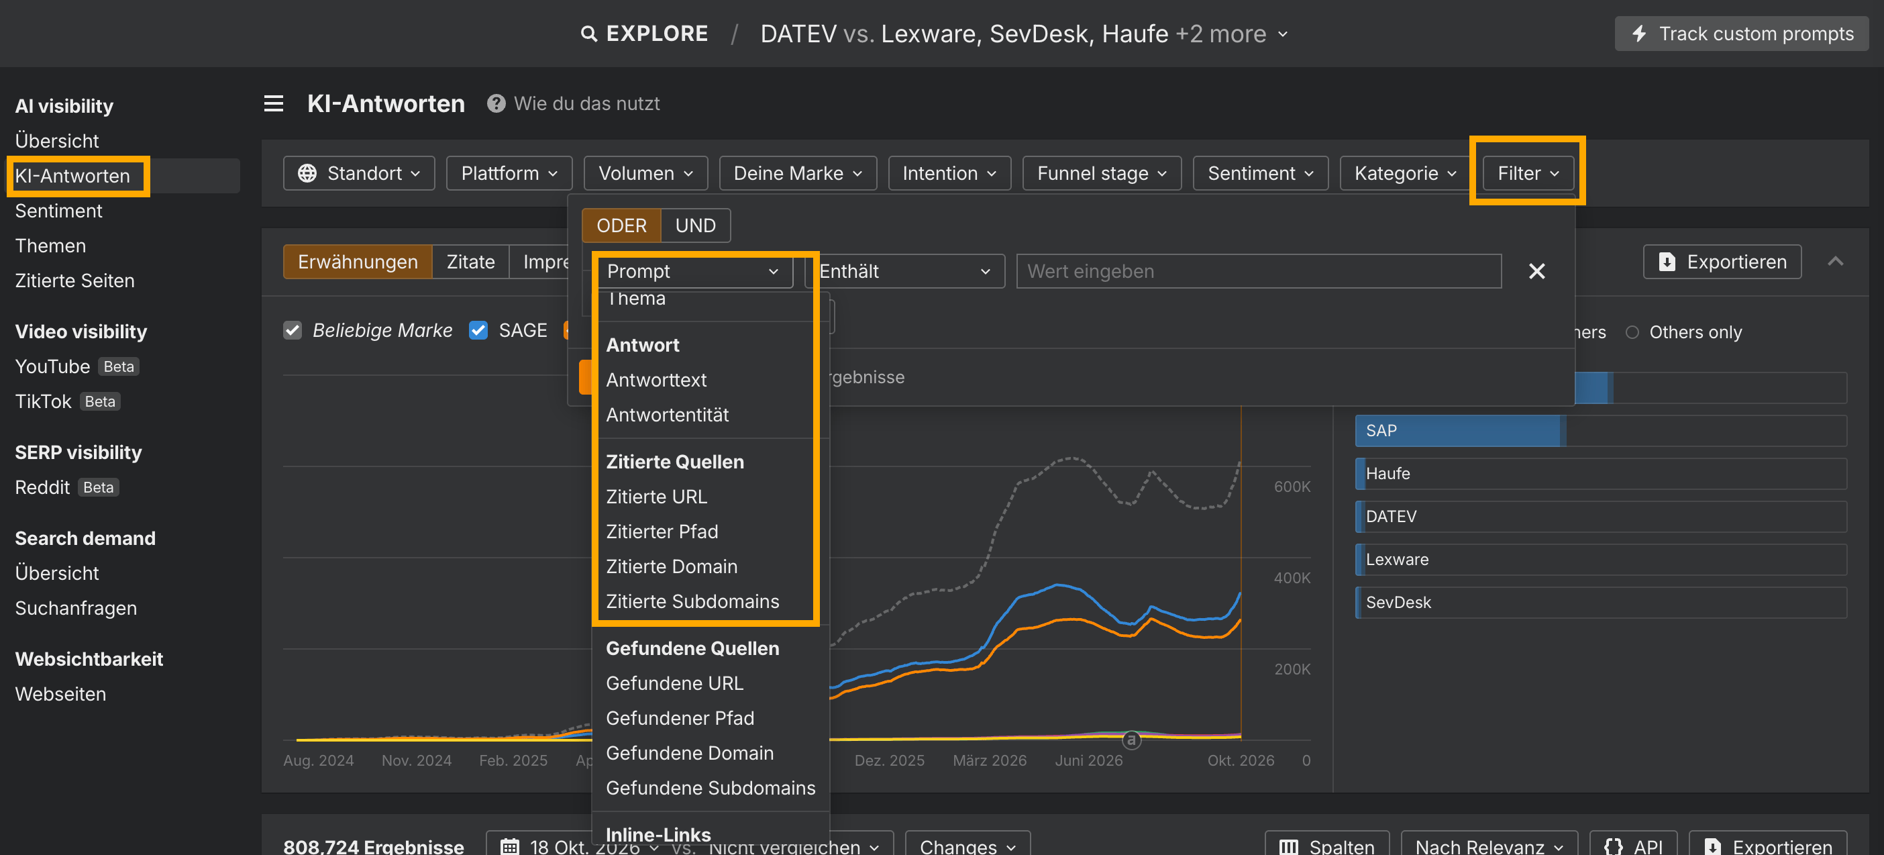
Task: Click the SAP brand bar
Action: click(1600, 431)
